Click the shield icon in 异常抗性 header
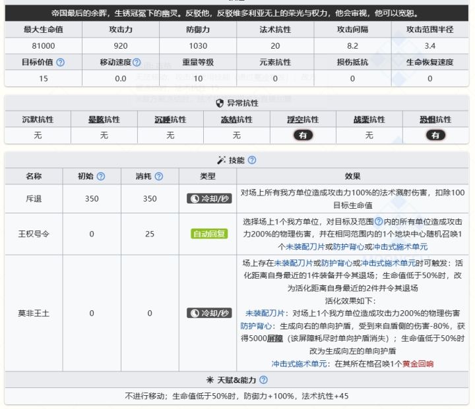This screenshot has height=409, width=475. [x=220, y=103]
